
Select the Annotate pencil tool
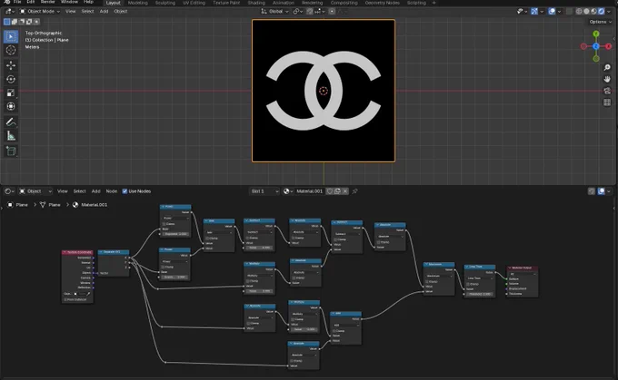11,122
